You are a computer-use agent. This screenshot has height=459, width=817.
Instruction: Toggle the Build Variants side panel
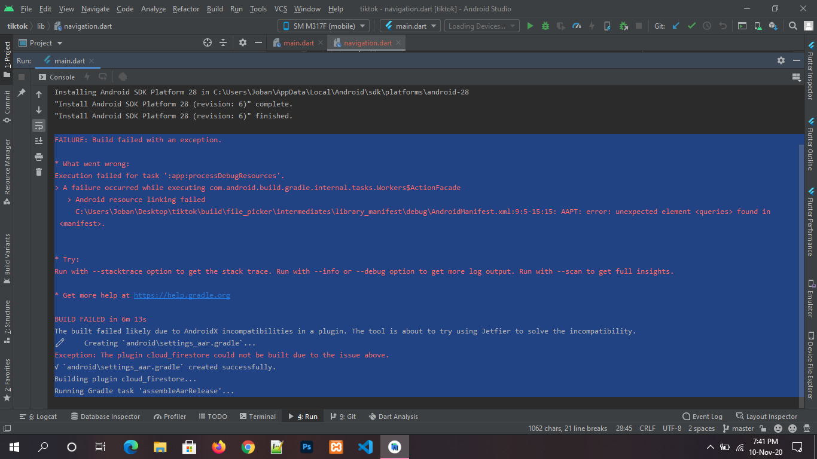point(7,259)
